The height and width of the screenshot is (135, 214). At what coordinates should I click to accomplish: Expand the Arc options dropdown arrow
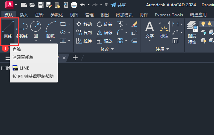pos(51,41)
